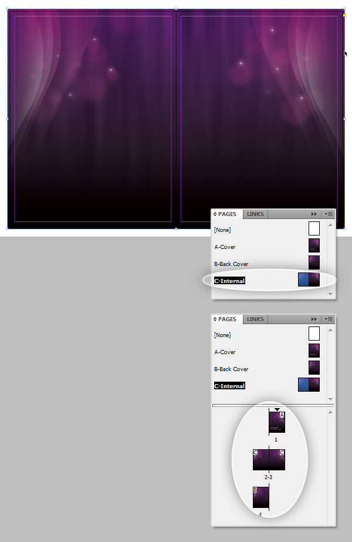Screen dimensions: 352x542
Task: Switch to LINKS tab in upper panel
Action: pyautogui.click(x=255, y=214)
